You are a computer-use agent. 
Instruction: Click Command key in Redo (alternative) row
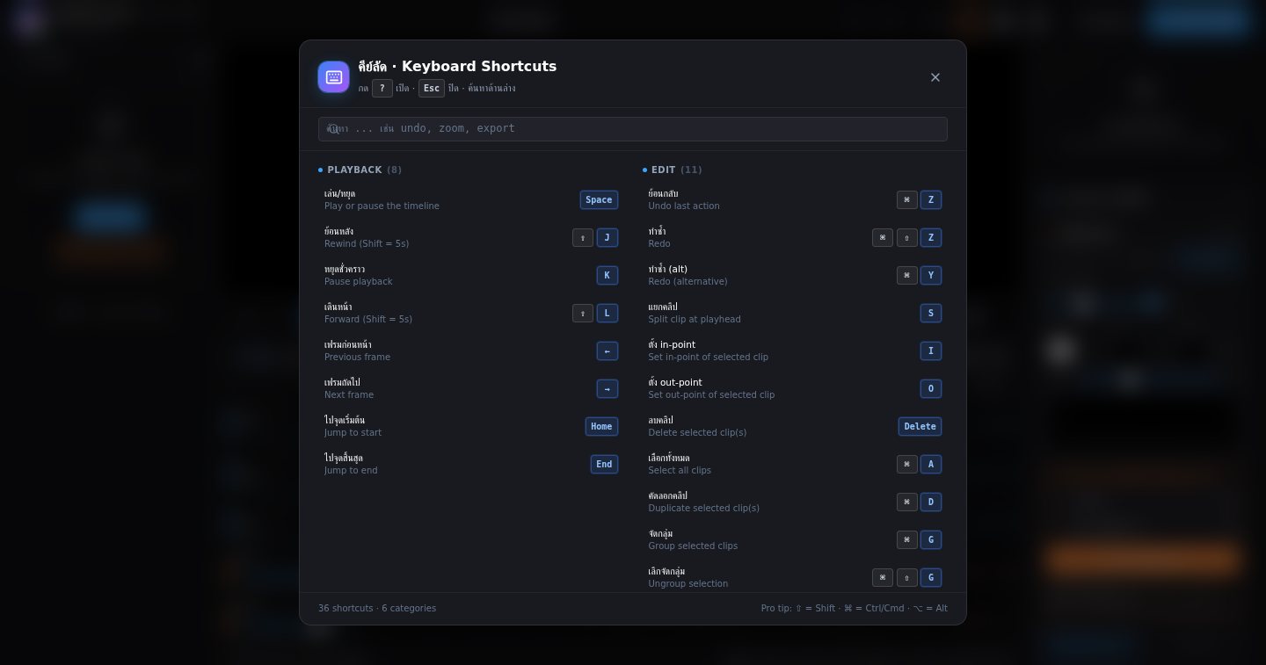pos(907,276)
